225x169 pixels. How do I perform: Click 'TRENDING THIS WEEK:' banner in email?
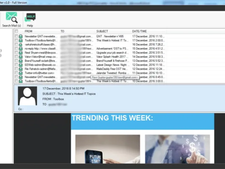[x=112, y=118]
